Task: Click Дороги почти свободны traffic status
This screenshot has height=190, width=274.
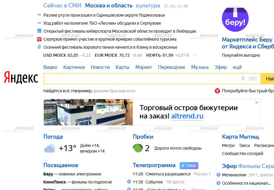Action: 178,148
